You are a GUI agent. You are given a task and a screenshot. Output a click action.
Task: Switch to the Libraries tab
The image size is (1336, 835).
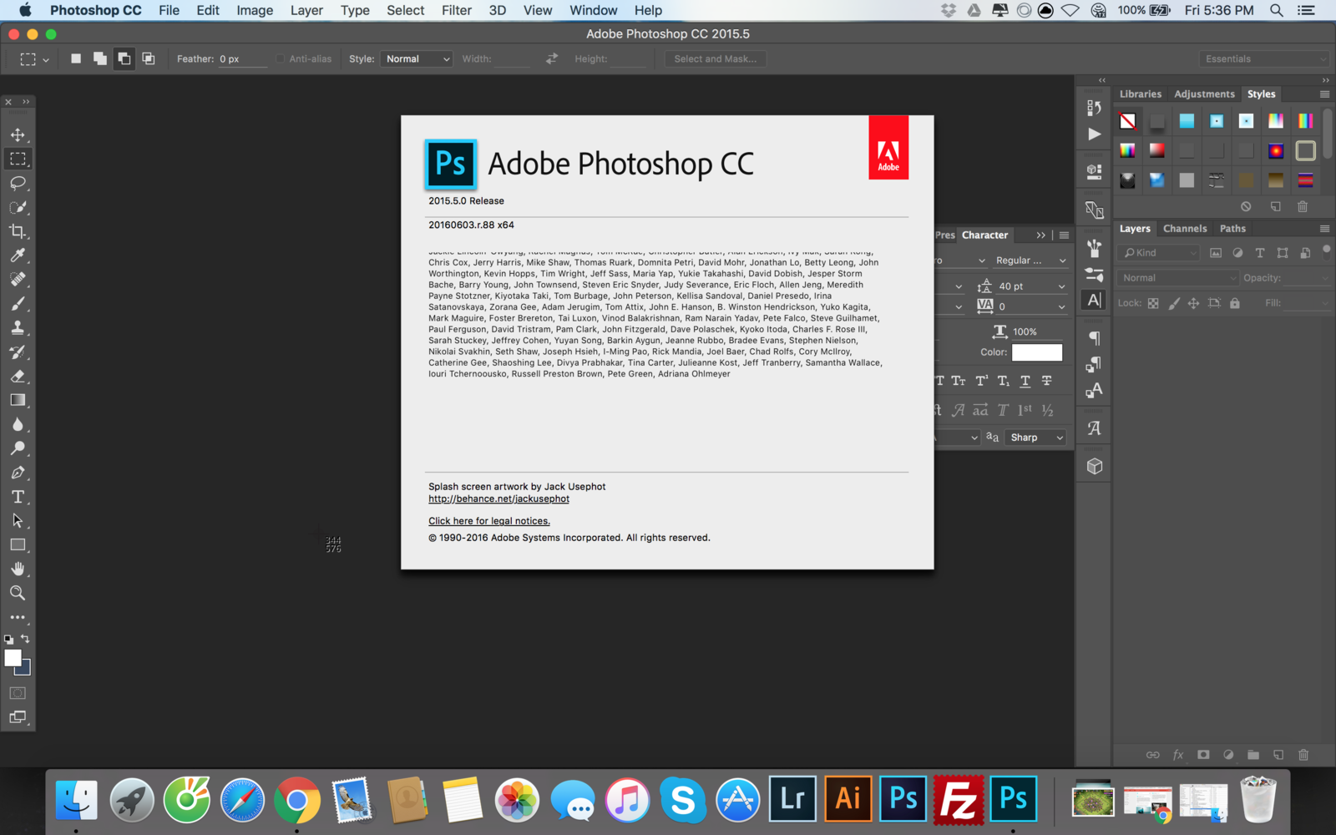tap(1140, 94)
